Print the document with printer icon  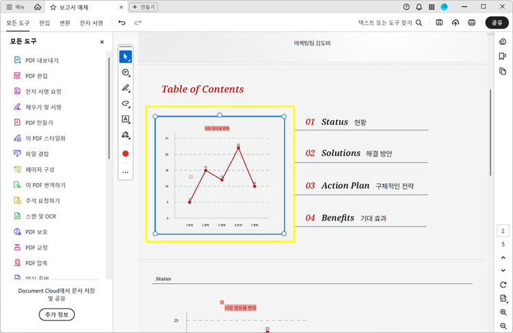coord(472,23)
